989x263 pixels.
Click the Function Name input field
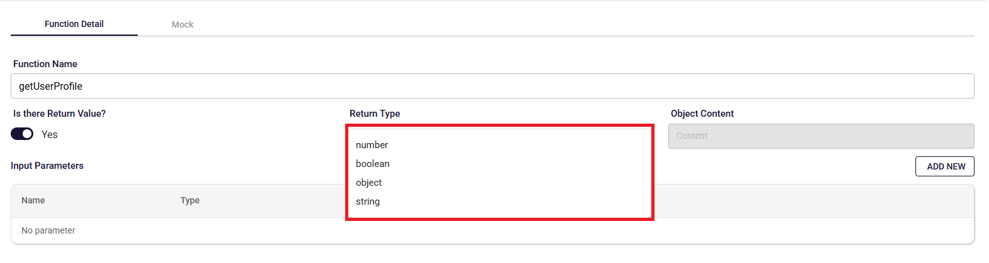point(492,86)
